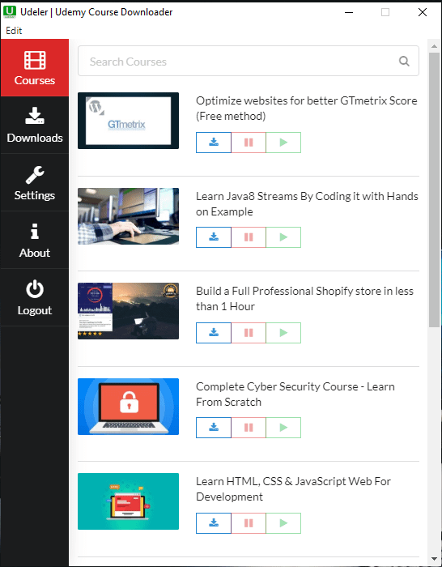The image size is (442, 567).
Task: Open the Edit menu
Action: click(14, 31)
